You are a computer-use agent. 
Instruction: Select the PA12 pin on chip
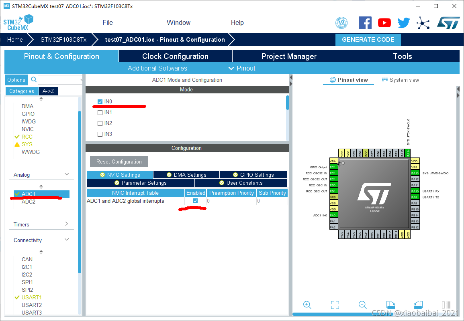click(x=415, y=179)
